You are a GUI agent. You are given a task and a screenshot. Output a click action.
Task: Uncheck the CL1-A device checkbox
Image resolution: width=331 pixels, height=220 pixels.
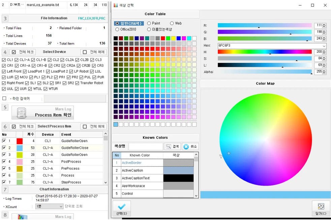tap(17, 60)
